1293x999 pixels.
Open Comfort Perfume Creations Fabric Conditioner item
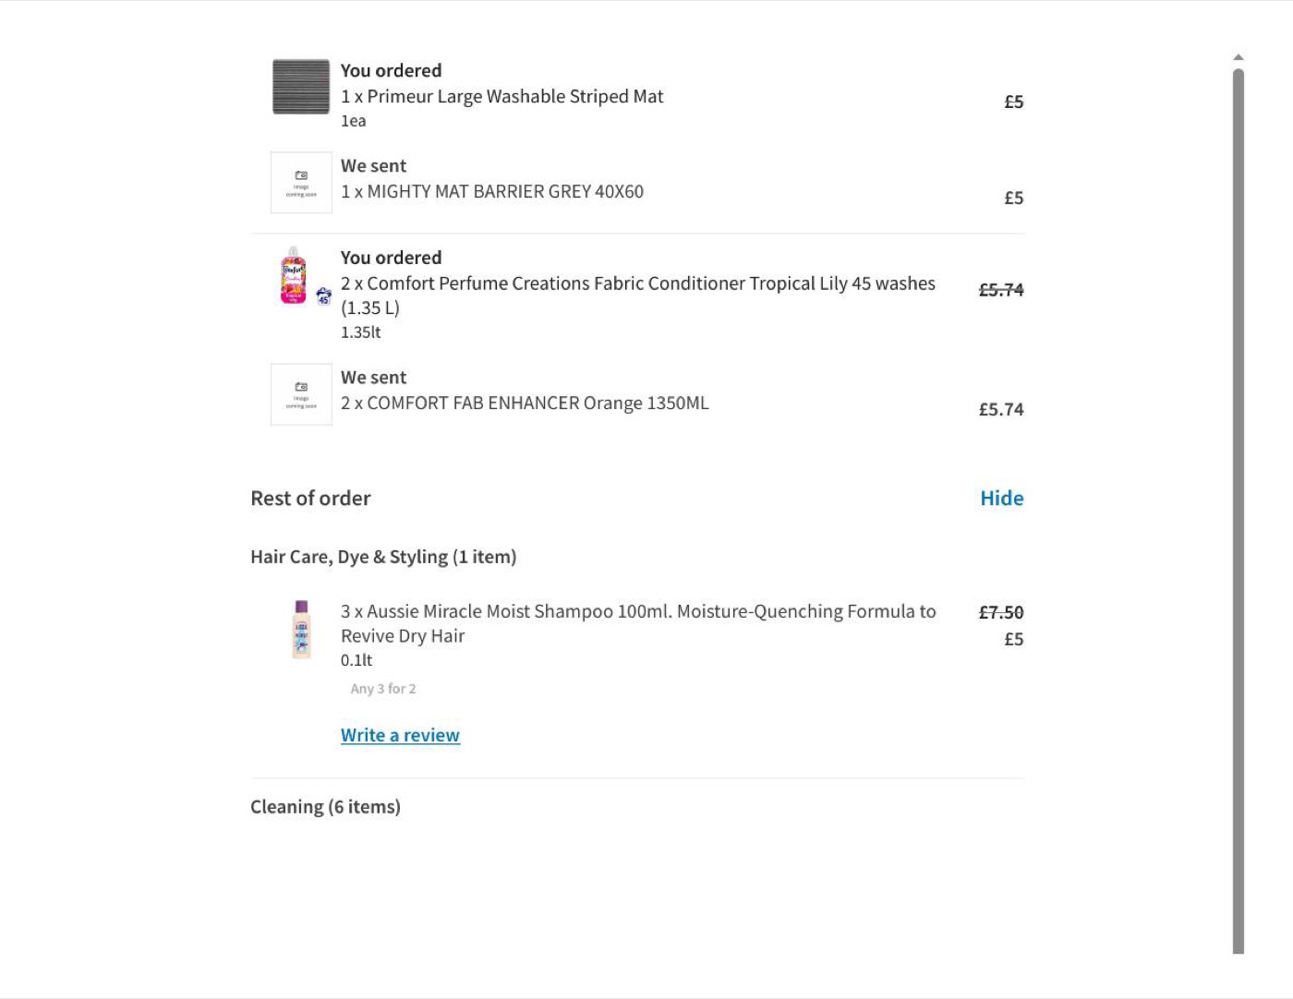tap(638, 295)
